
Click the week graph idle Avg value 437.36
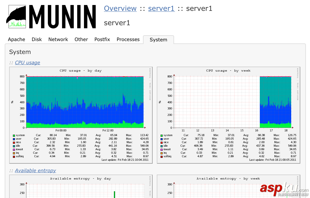[x=260, y=145]
